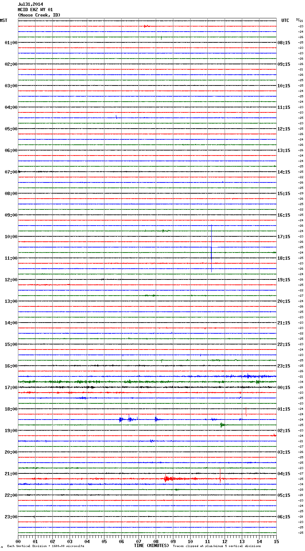Viewport: 305px width, 551px height.
Task: Select the 10:00 MST hour label
Action: coord(11,237)
